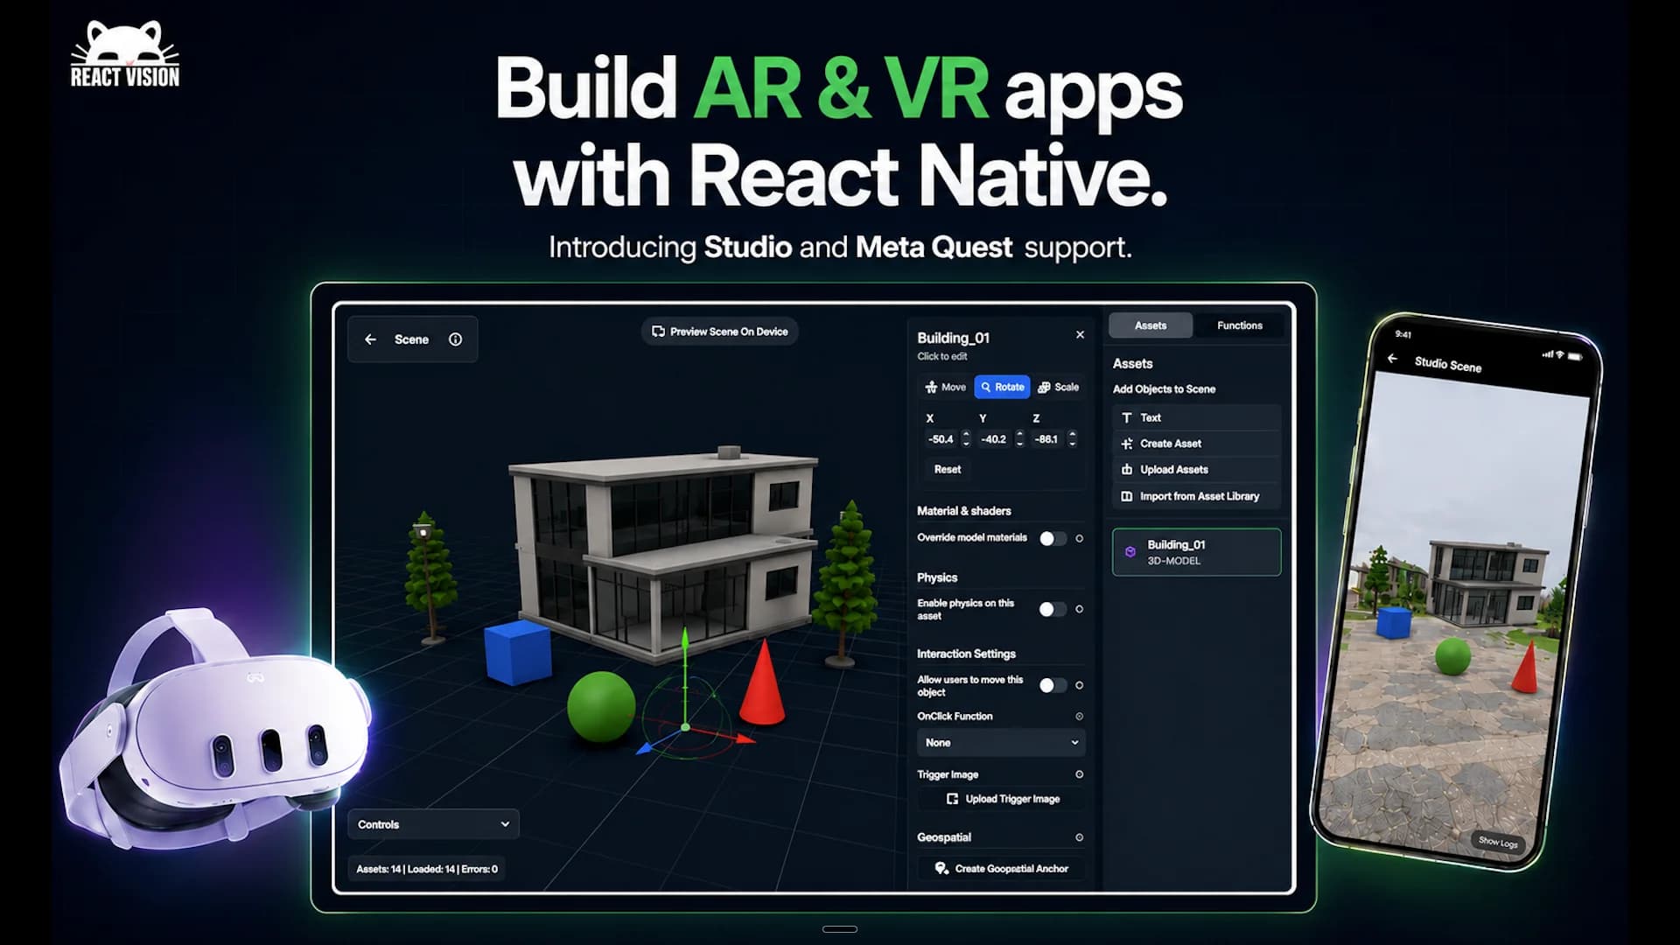This screenshot has width=1680, height=945.
Task: Click Import from Asset Library
Action: coord(1196,496)
